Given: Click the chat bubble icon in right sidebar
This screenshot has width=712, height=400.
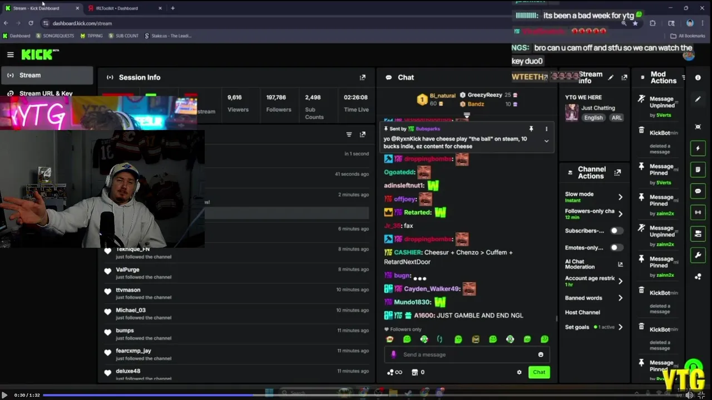Looking at the screenshot, I should point(698,191).
